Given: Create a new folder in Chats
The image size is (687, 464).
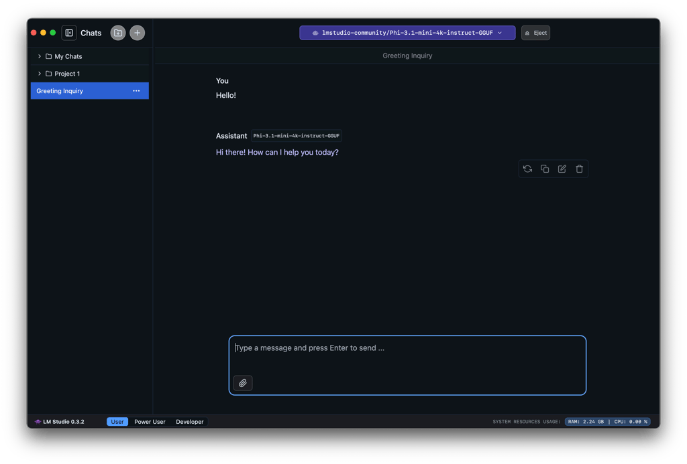Looking at the screenshot, I should coord(118,33).
